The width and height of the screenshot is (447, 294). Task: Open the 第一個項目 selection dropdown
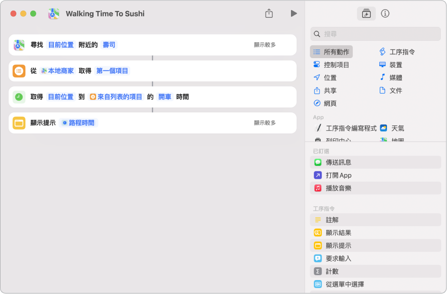(x=112, y=71)
